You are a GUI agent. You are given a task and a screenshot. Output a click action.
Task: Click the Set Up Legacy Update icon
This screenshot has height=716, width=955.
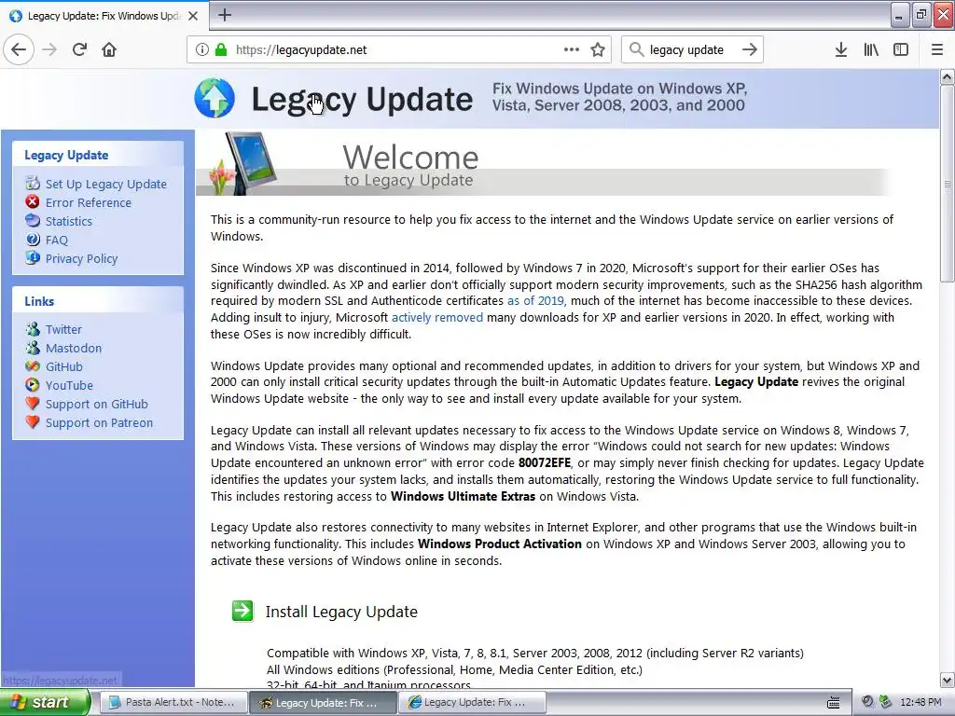[x=33, y=183]
